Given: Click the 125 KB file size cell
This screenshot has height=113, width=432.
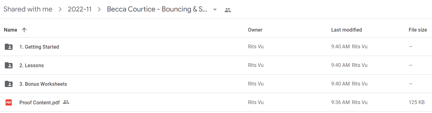Looking at the screenshot, I should pos(417,102).
